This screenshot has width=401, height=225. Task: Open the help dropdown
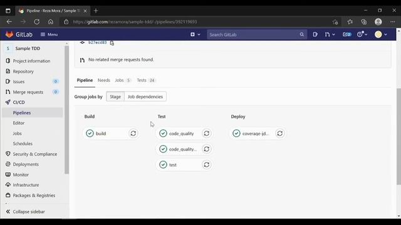pyautogui.click(x=362, y=34)
